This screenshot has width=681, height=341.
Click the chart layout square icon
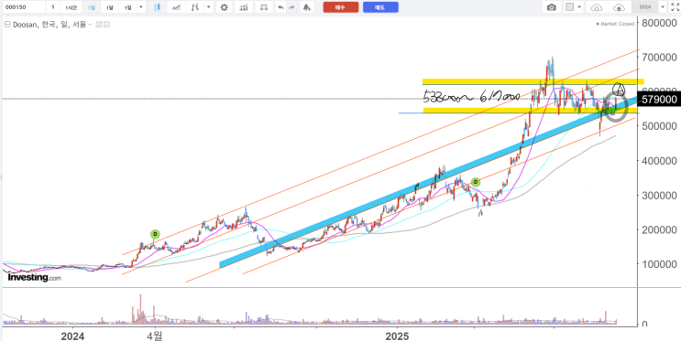[569, 7]
